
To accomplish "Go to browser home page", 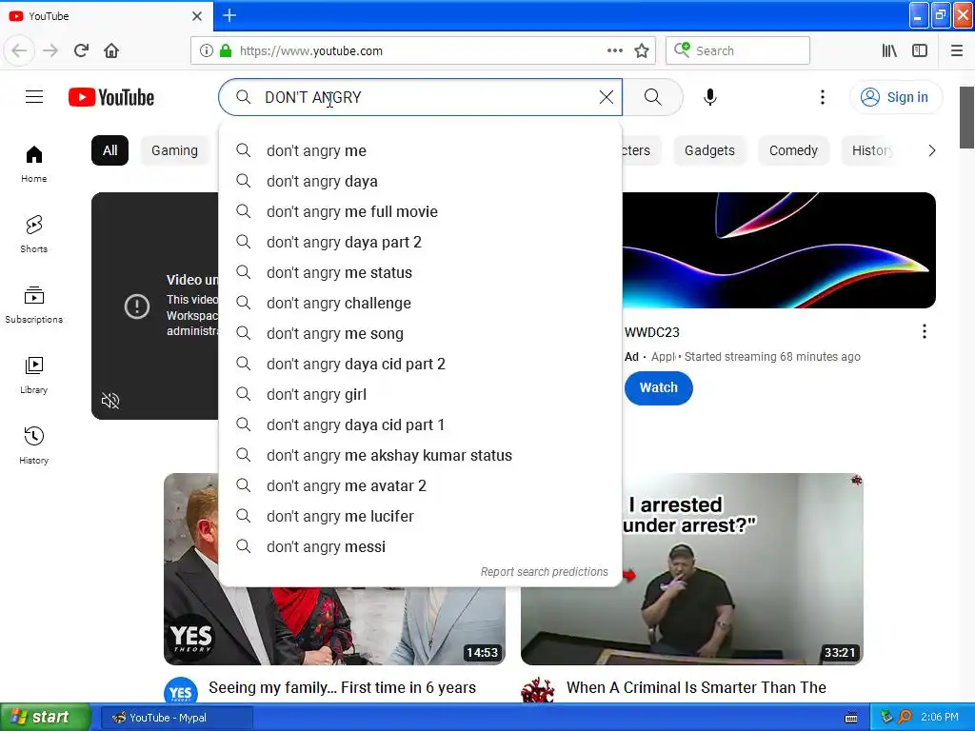I will [111, 50].
